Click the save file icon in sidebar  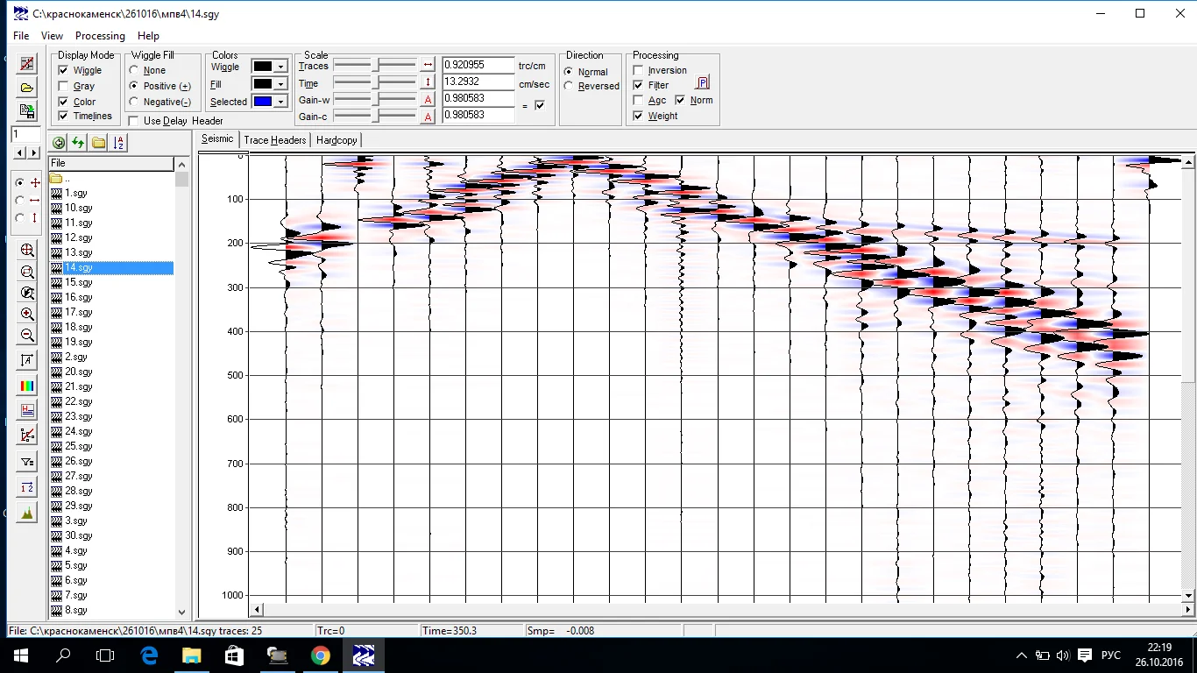(x=27, y=111)
